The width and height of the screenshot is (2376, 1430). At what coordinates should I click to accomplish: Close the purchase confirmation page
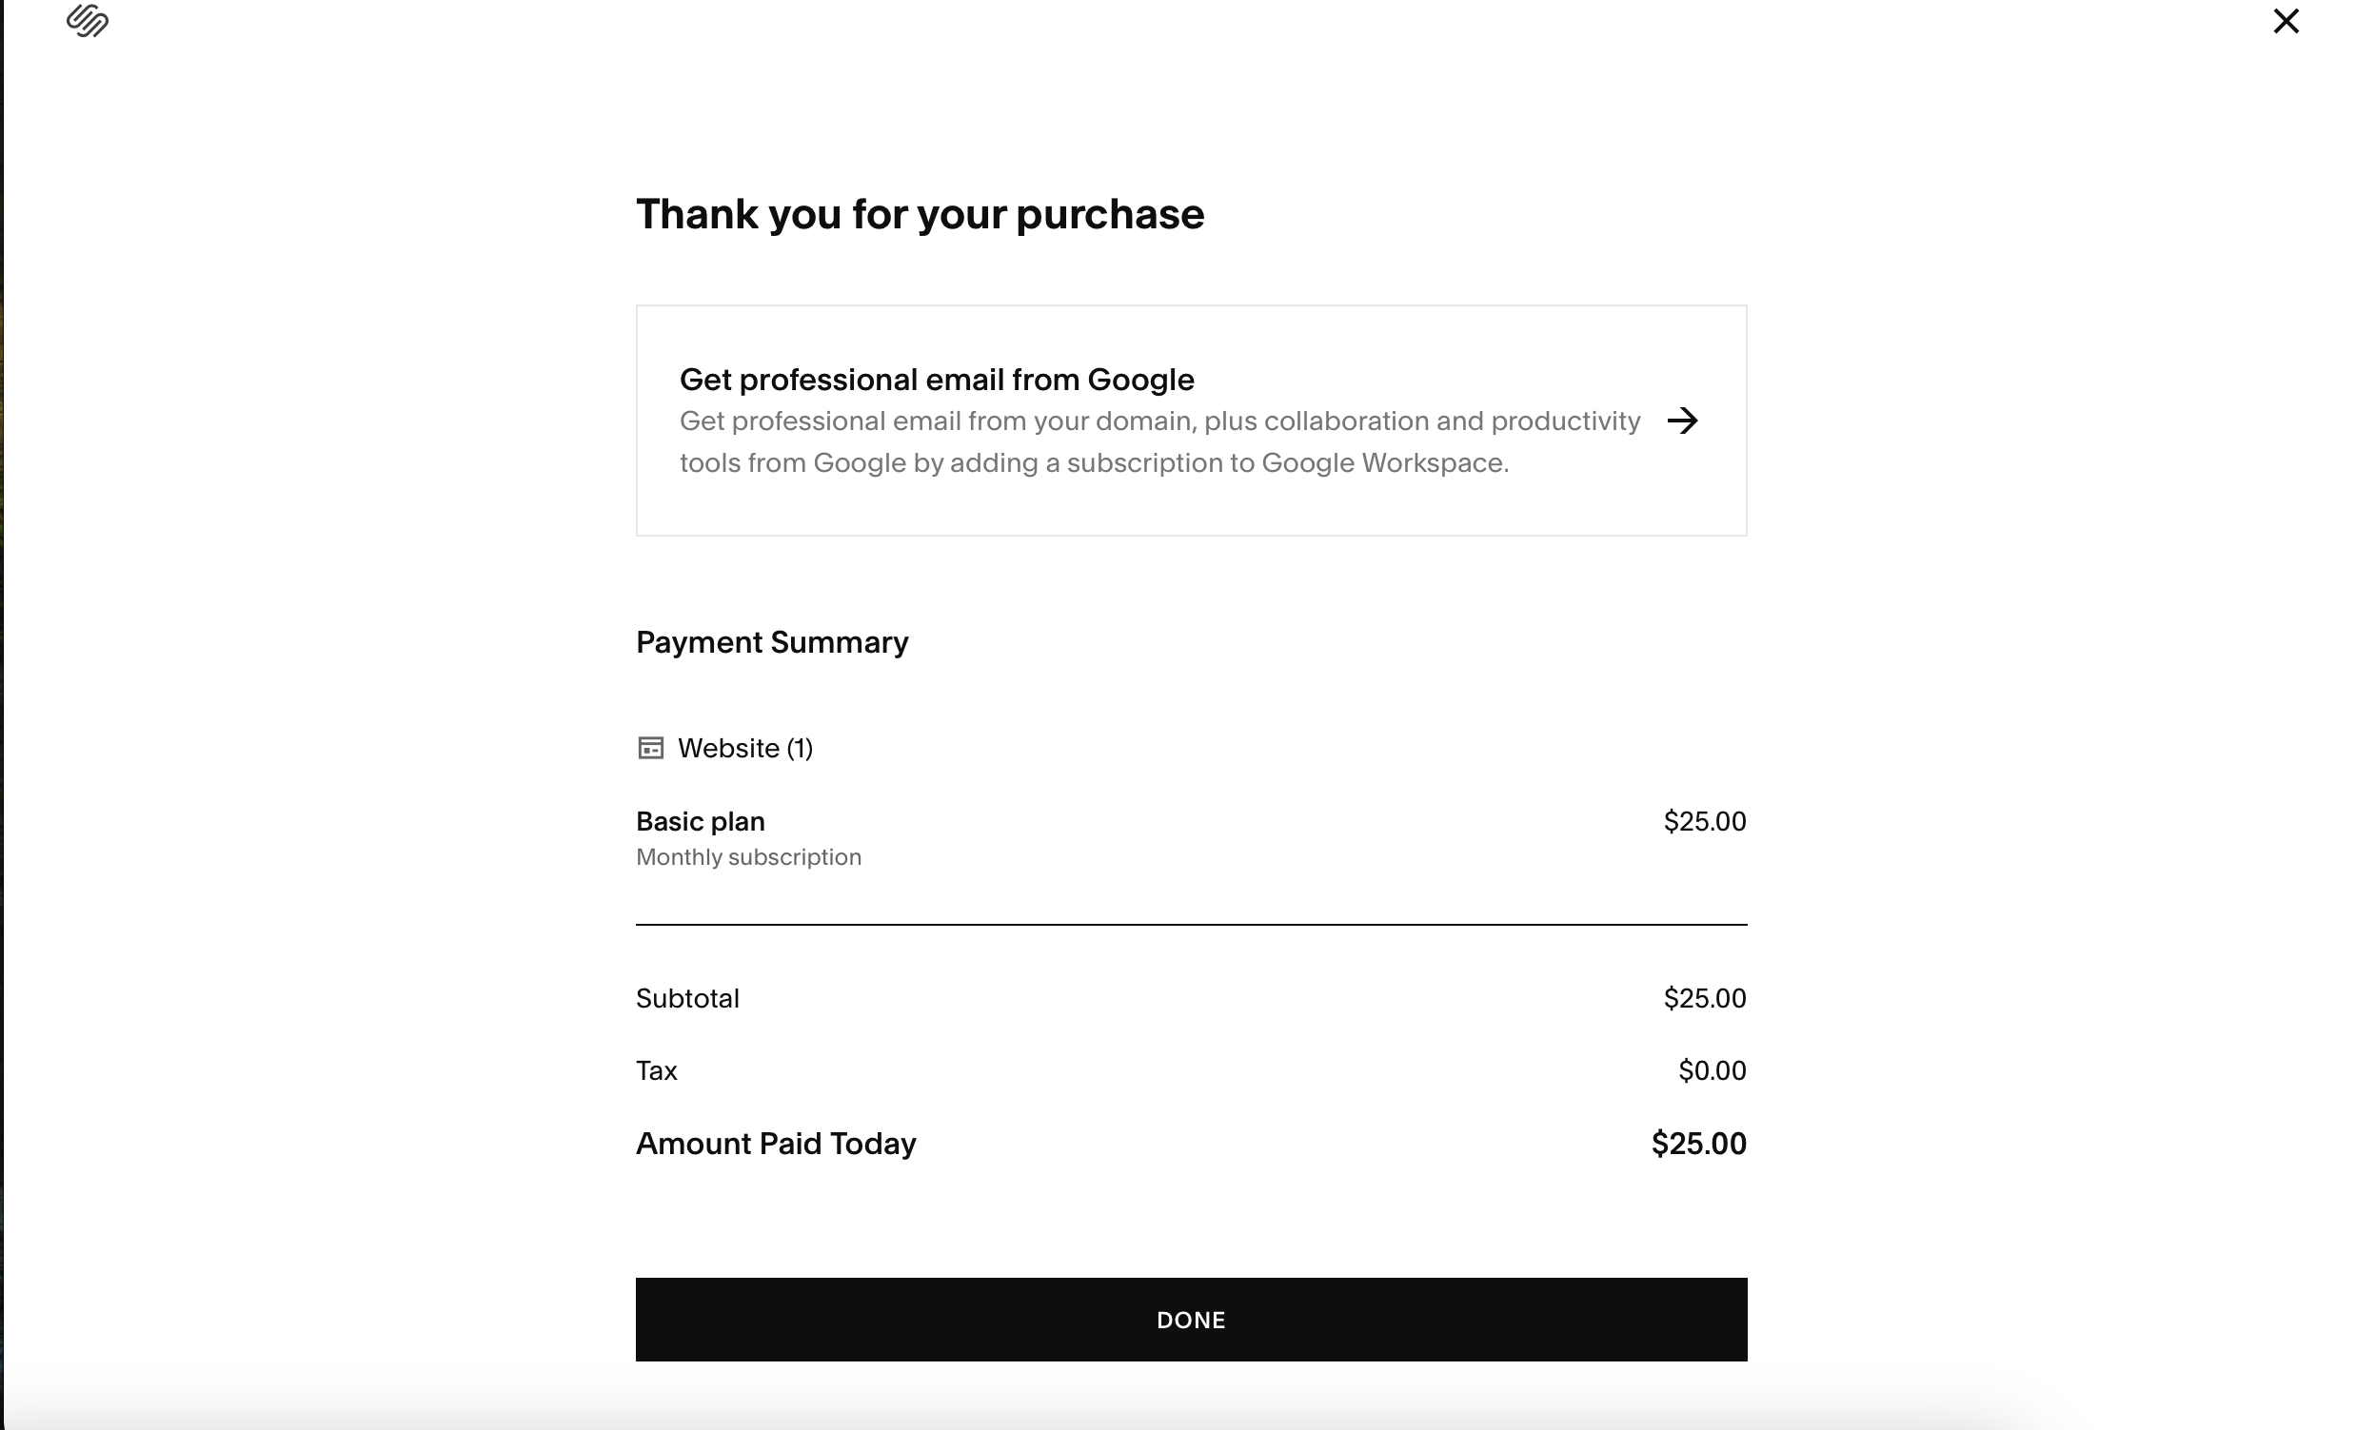coord(2286,21)
